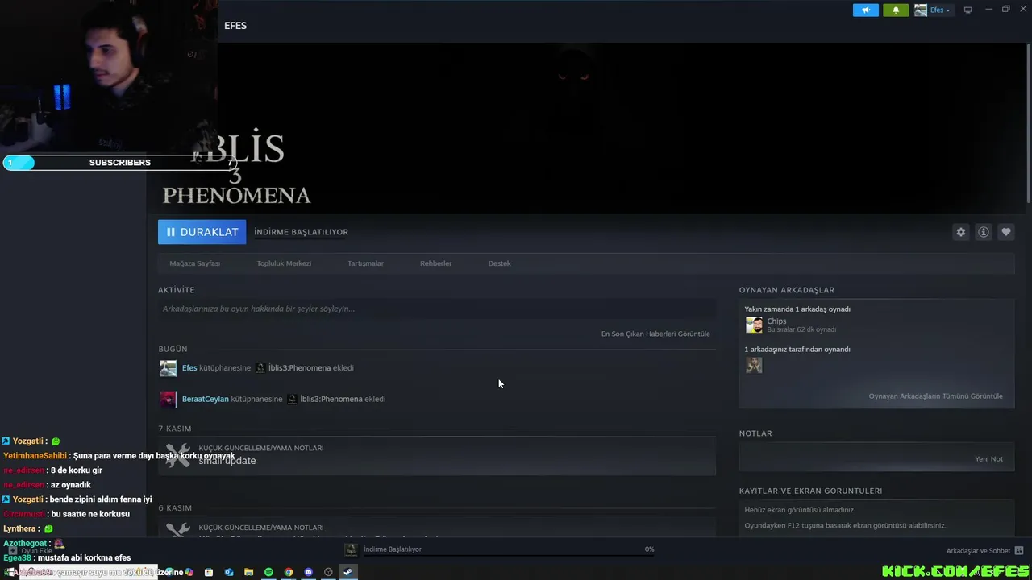View all playing friends link
The width and height of the screenshot is (1032, 580).
[935, 396]
